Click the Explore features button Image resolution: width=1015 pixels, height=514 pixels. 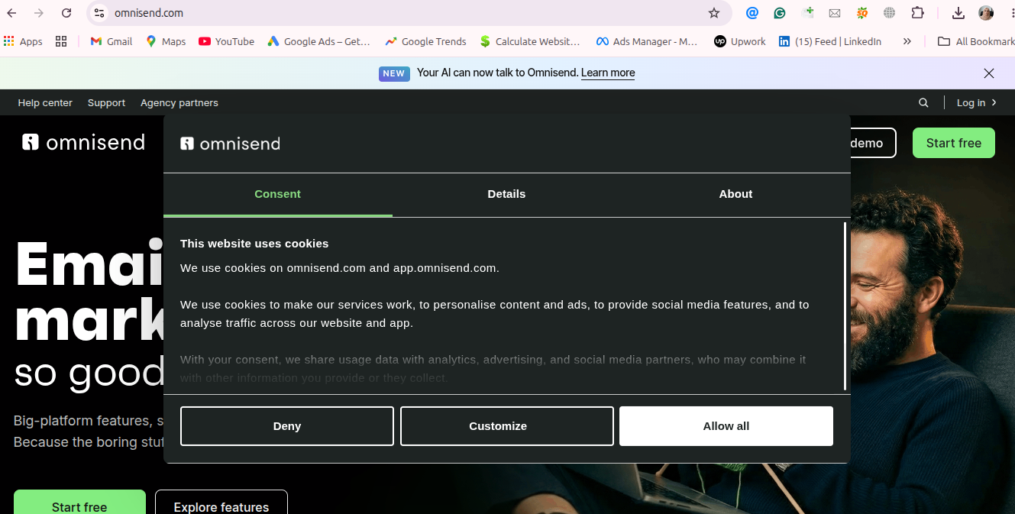(221, 503)
